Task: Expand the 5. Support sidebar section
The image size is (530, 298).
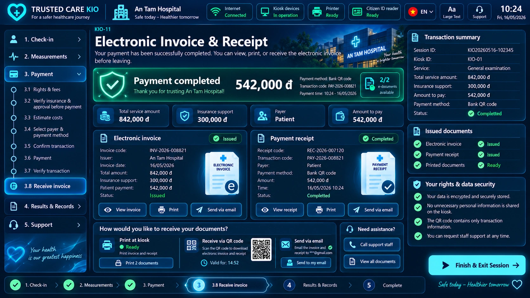Action: tap(45, 225)
